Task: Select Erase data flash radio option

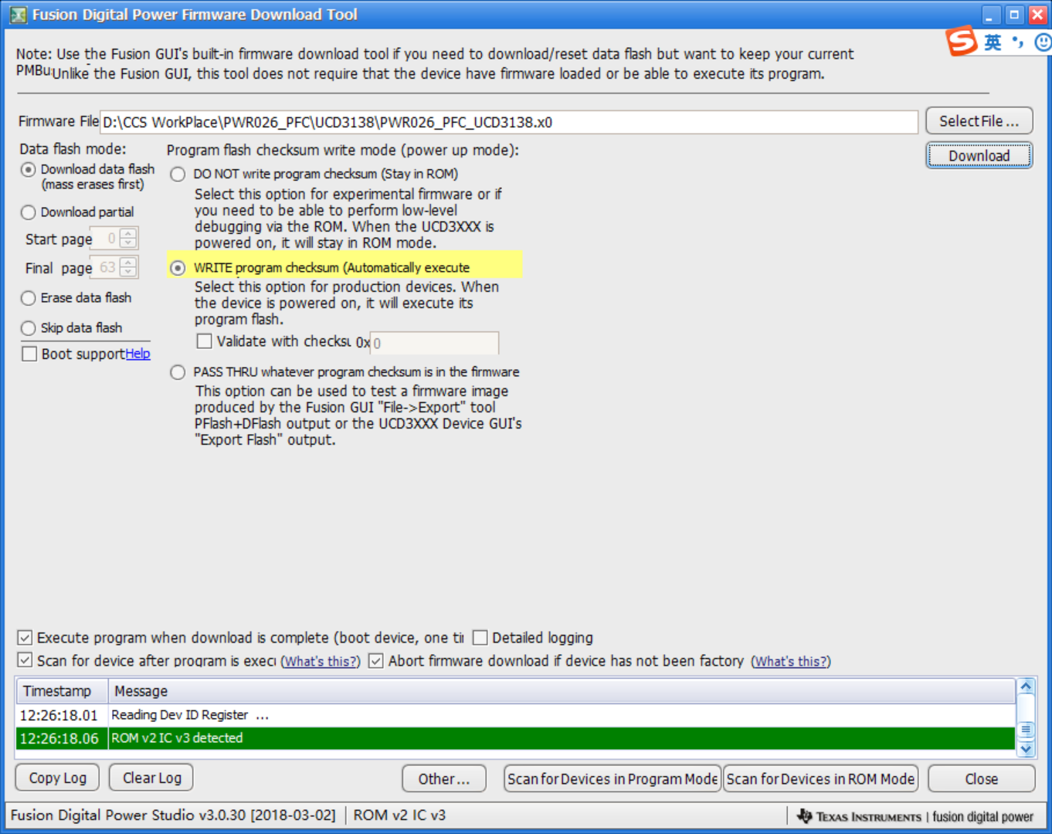Action: click(x=29, y=298)
